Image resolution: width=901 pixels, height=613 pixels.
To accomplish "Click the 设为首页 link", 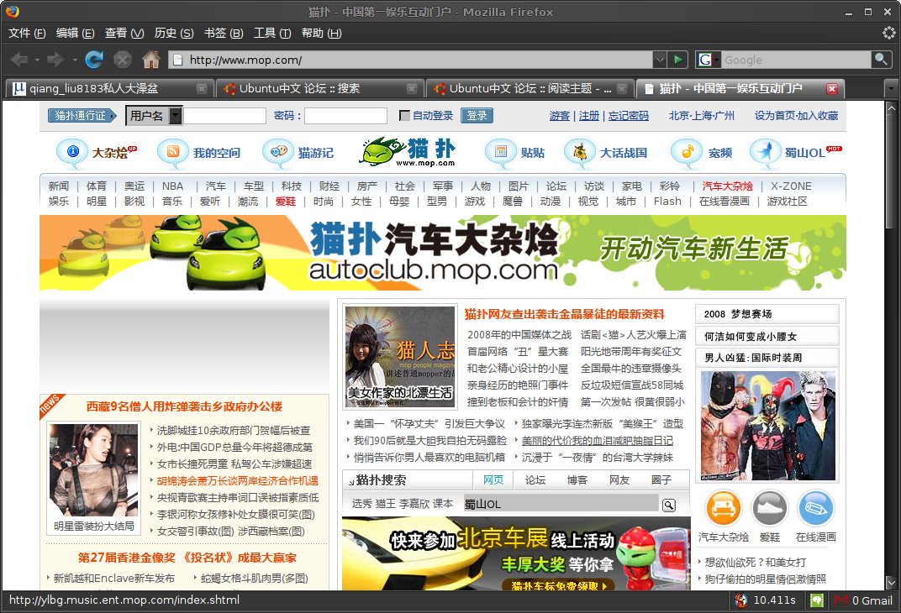I will pyautogui.click(x=775, y=116).
